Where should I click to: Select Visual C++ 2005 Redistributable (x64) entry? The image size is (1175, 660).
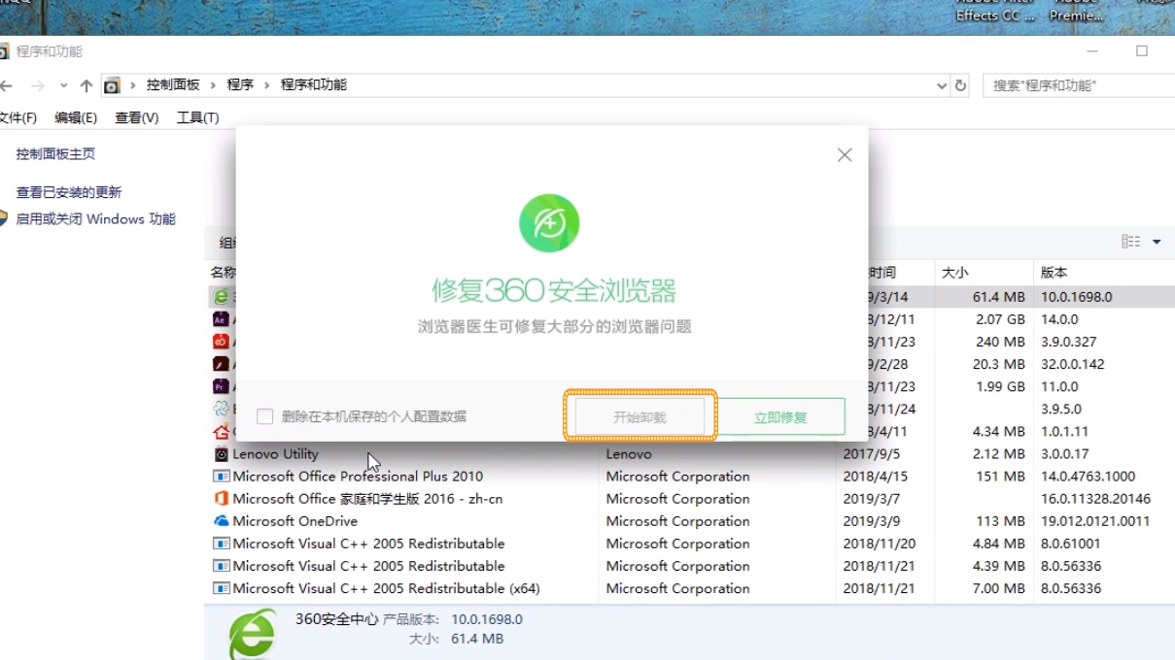click(386, 588)
